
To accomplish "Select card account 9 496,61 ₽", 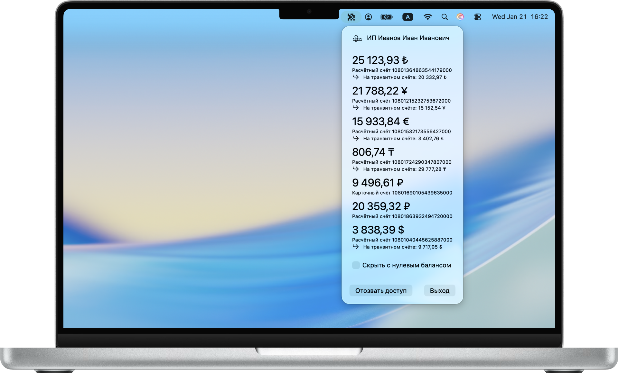I will coord(377,183).
